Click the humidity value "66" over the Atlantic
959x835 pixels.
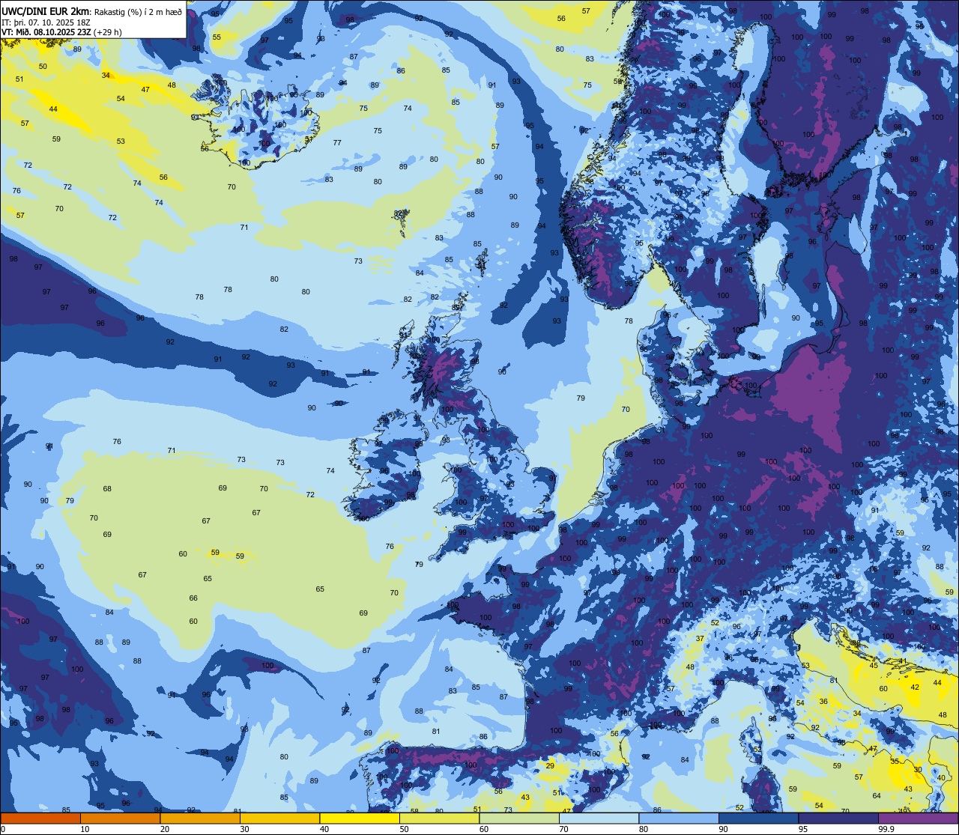pyautogui.click(x=193, y=598)
